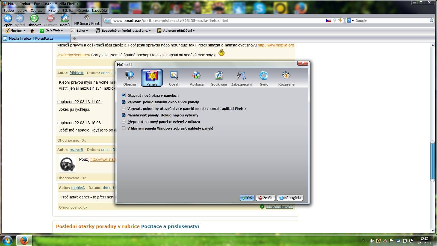Toggle Otevírat nová okna v panelech checkbox

[x=124, y=95]
